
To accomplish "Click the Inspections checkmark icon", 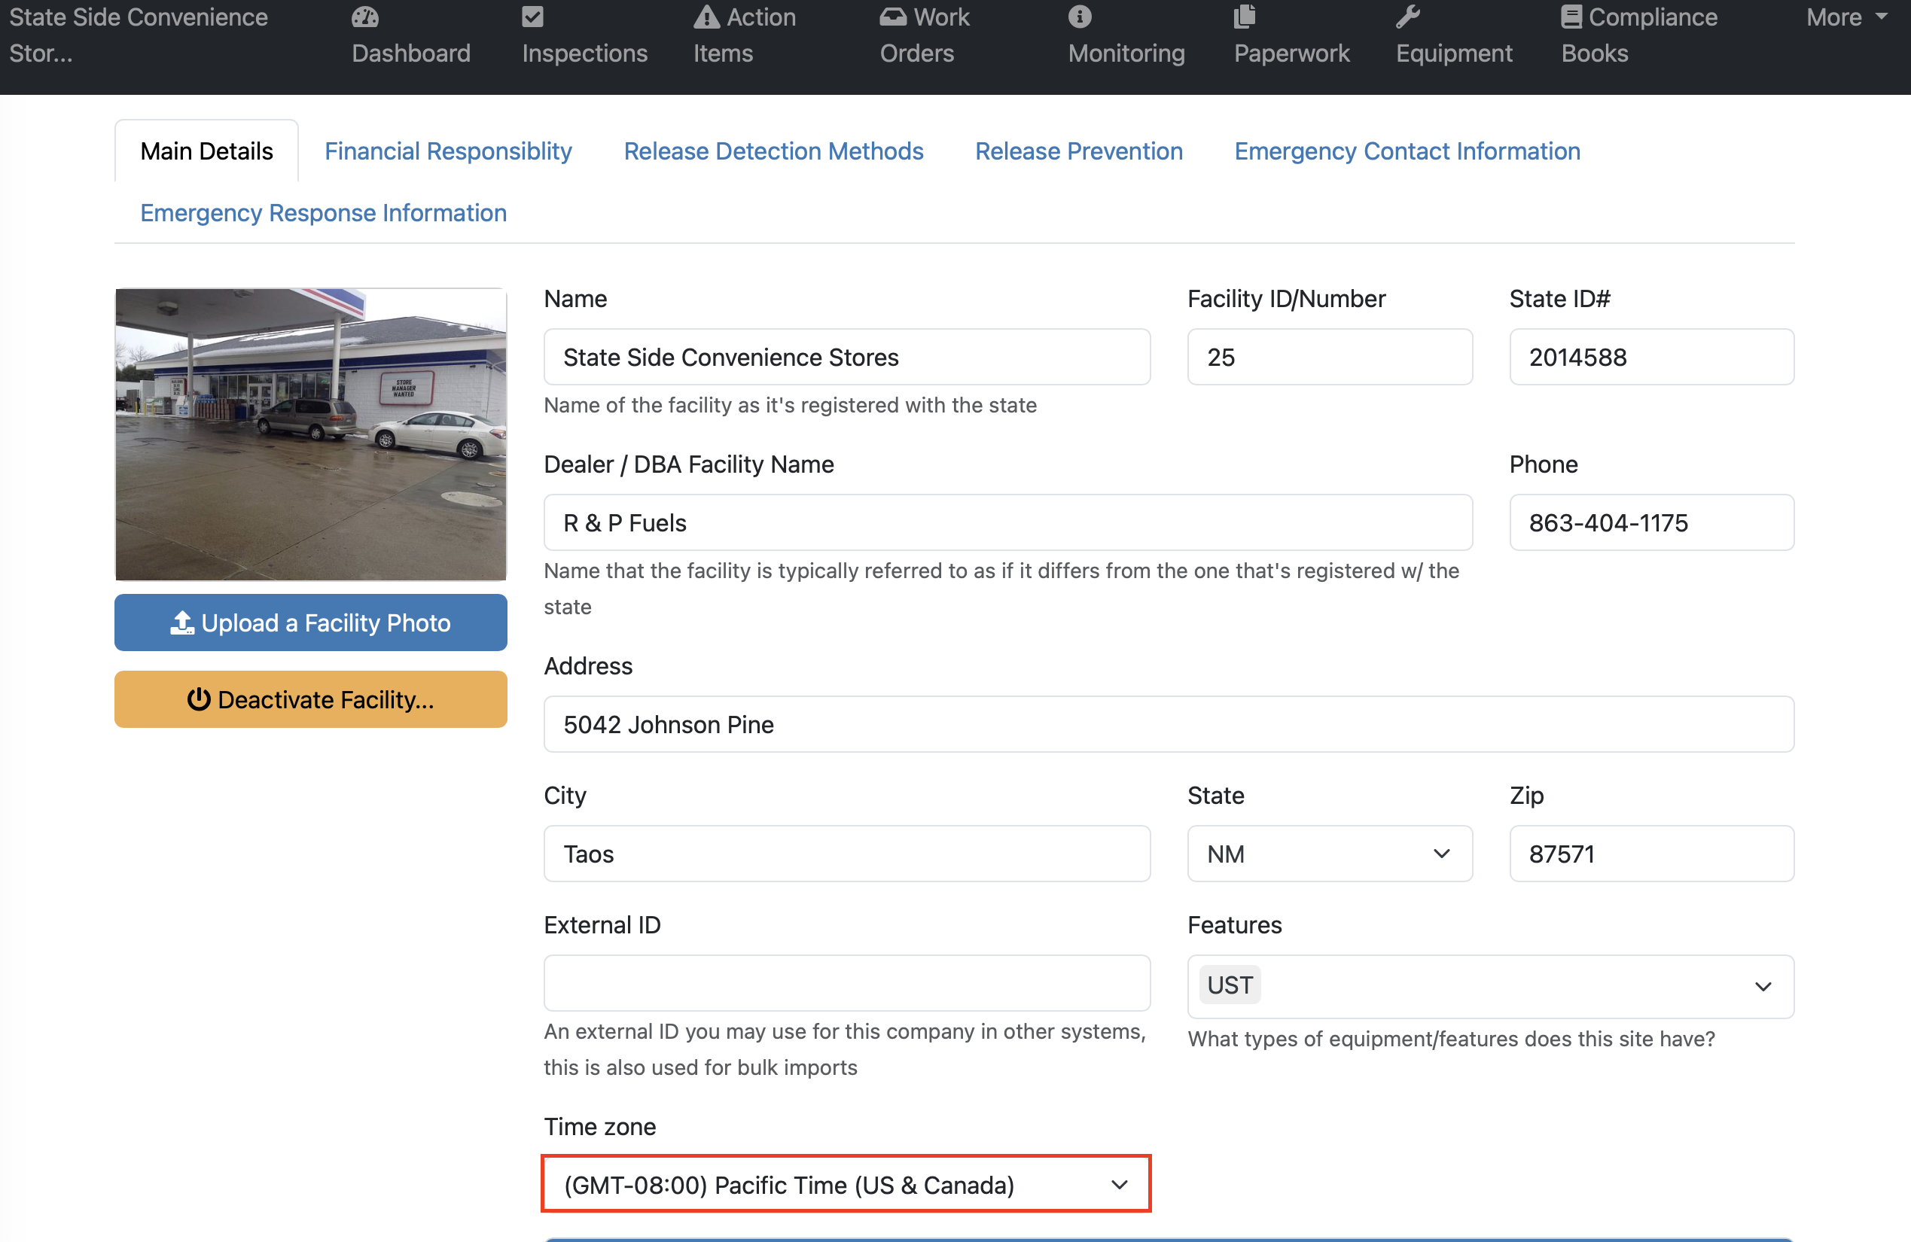I will pyautogui.click(x=532, y=17).
